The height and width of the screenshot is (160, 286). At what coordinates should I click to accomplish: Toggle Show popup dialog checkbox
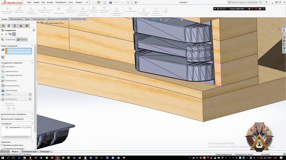coord(2,149)
